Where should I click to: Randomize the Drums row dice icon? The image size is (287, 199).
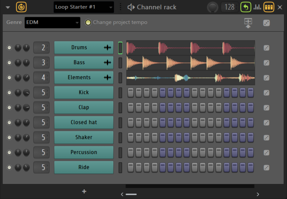(266, 48)
